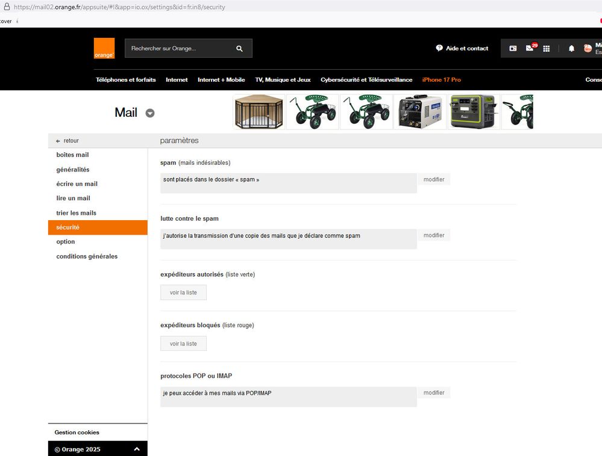Open 'Cybersécurité et Télésurveillance' nav item
The height and width of the screenshot is (456, 602).
tap(366, 80)
